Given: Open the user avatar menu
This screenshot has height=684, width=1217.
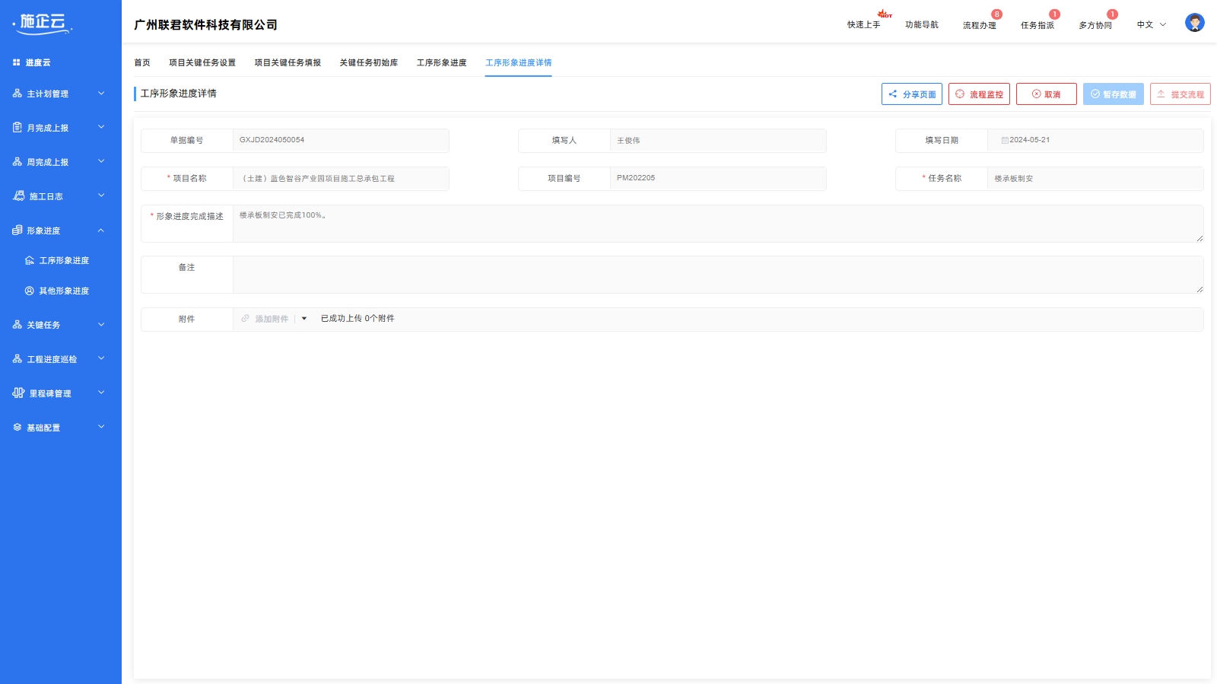Looking at the screenshot, I should pos(1195,23).
